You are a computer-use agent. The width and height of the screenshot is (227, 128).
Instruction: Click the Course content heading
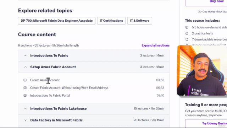click(x=37, y=34)
